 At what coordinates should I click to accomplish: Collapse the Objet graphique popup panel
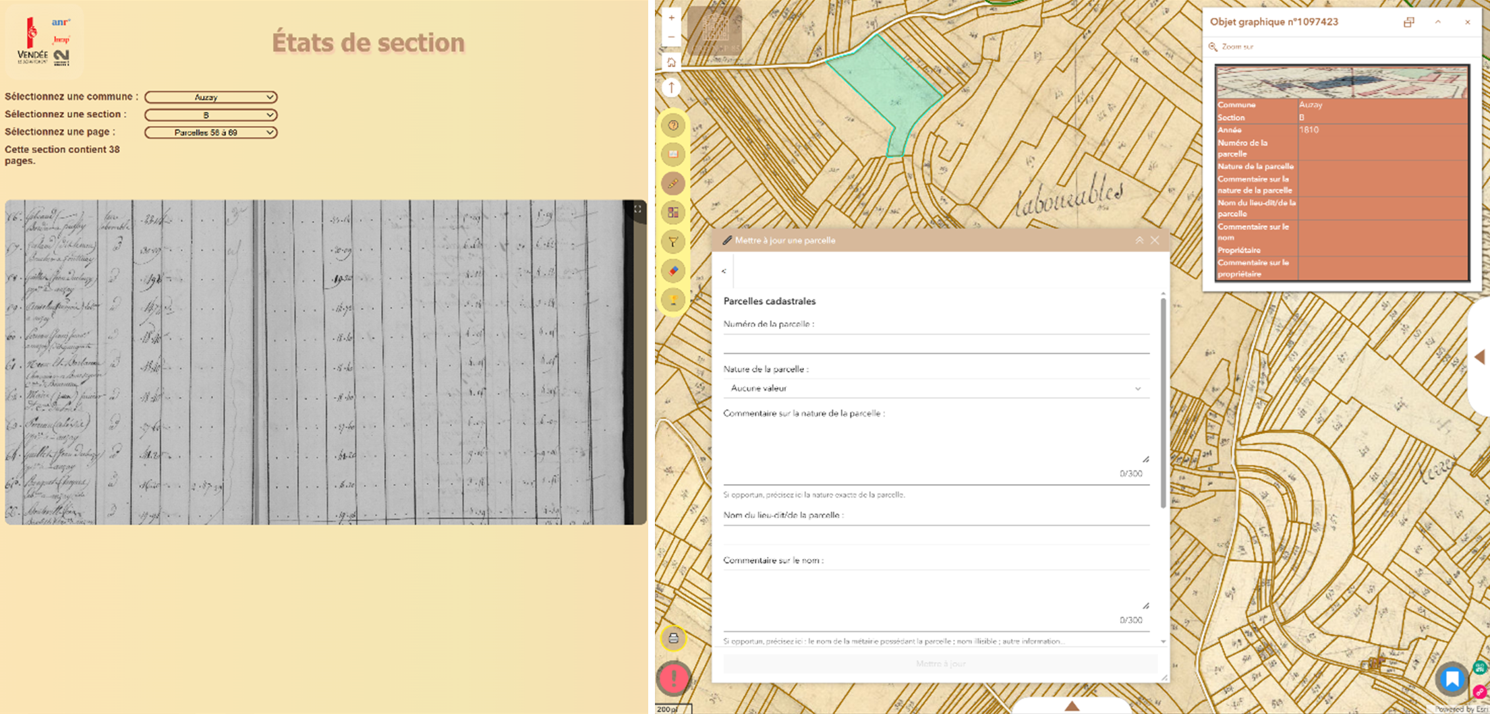[1437, 22]
